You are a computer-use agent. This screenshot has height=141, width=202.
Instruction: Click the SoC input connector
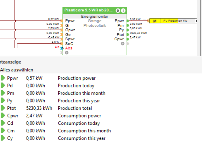(x=62, y=43)
